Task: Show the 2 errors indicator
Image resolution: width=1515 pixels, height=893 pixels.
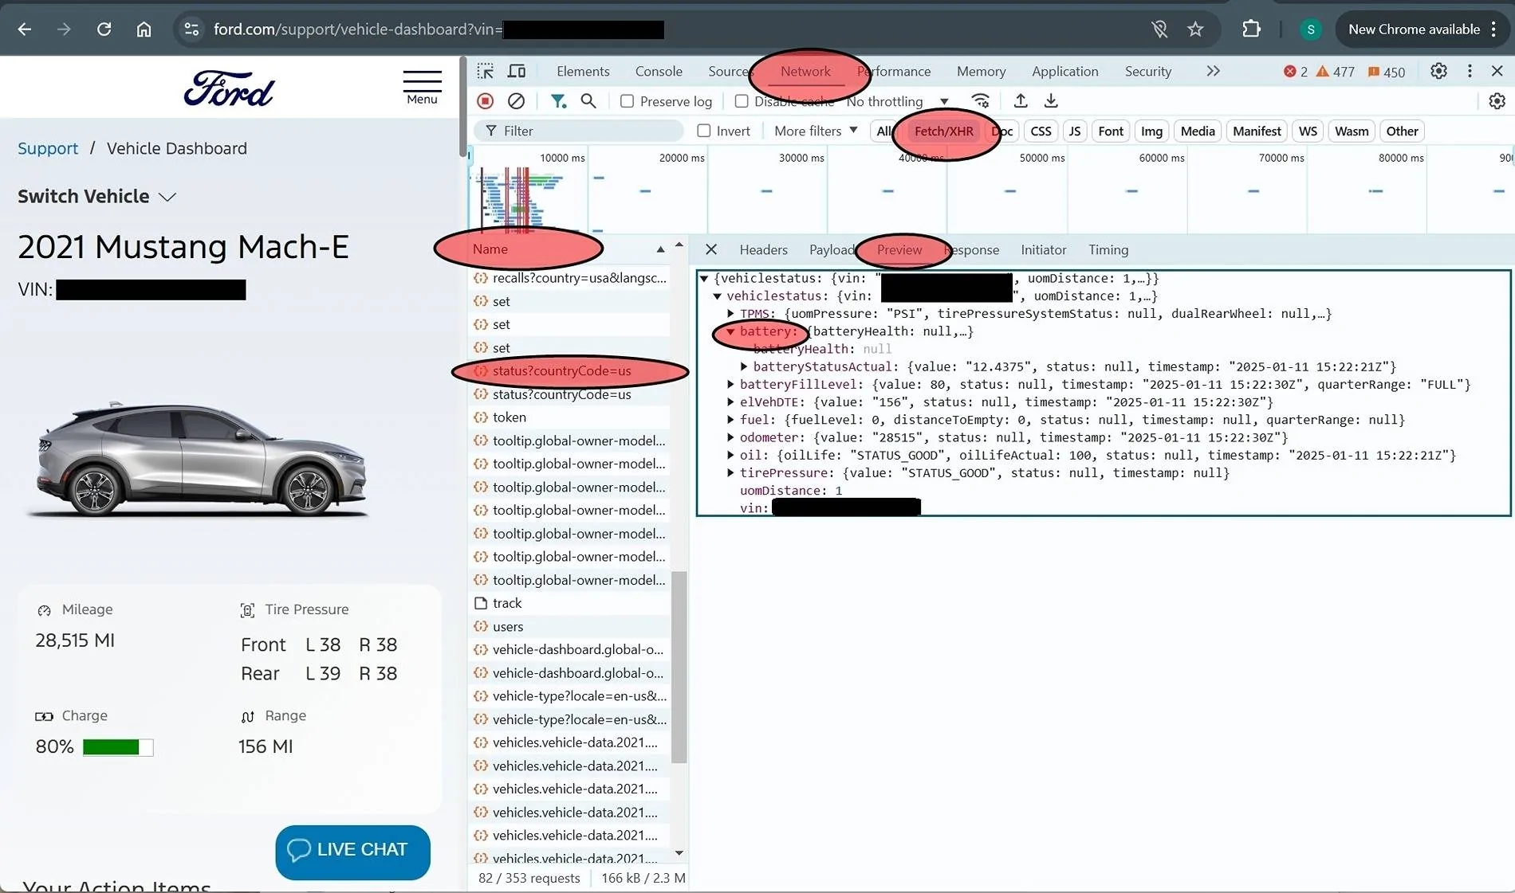Action: 1296,72
